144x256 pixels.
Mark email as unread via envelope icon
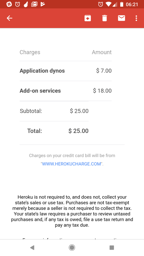point(122,18)
